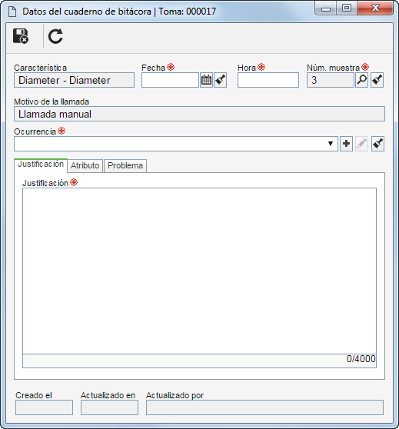
Task: Click inside the Hora time input field
Action: pos(268,80)
